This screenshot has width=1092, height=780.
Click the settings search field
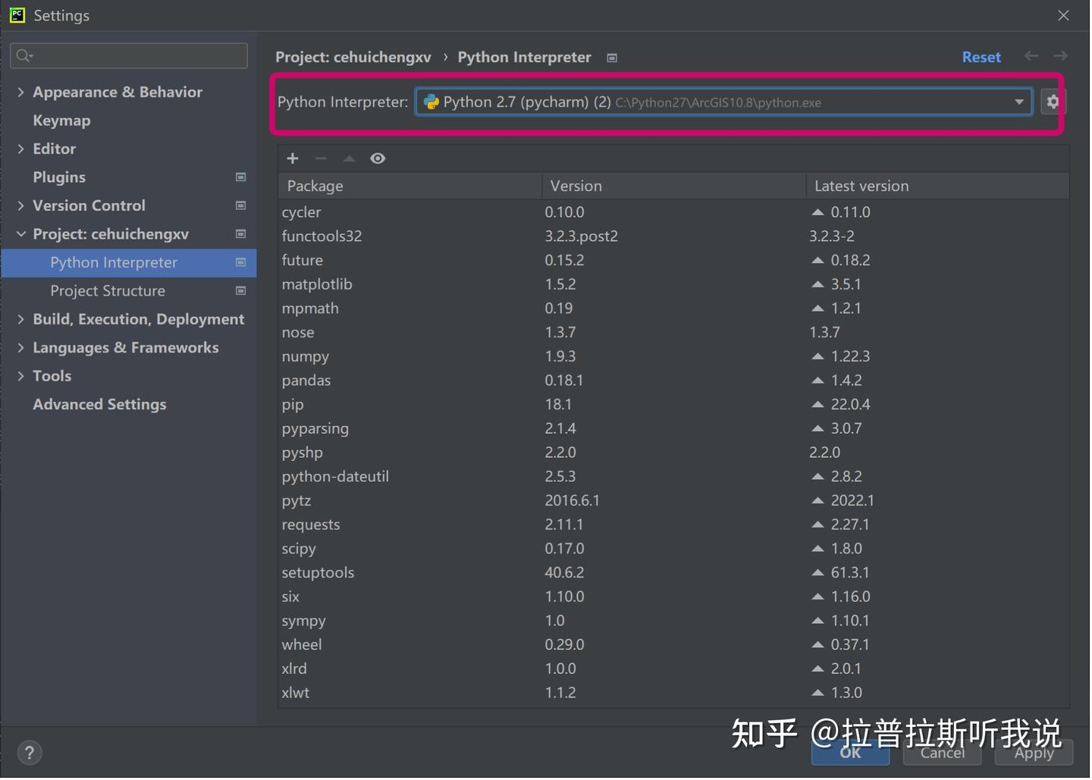[127, 55]
